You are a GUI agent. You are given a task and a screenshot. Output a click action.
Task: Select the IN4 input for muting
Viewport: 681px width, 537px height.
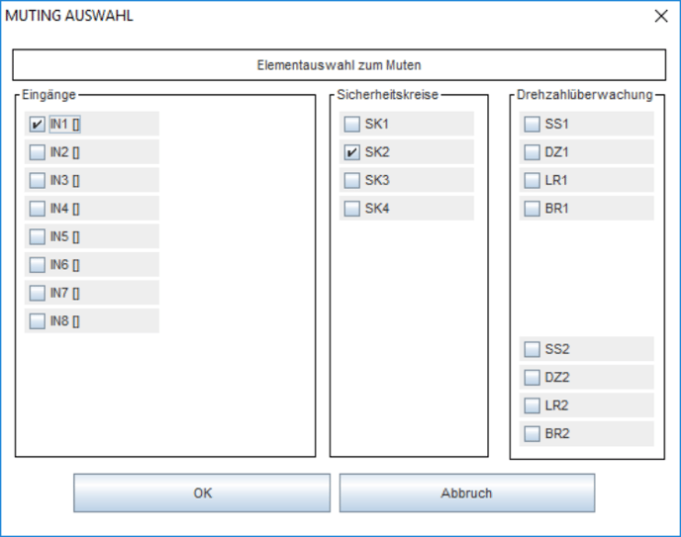(x=37, y=209)
